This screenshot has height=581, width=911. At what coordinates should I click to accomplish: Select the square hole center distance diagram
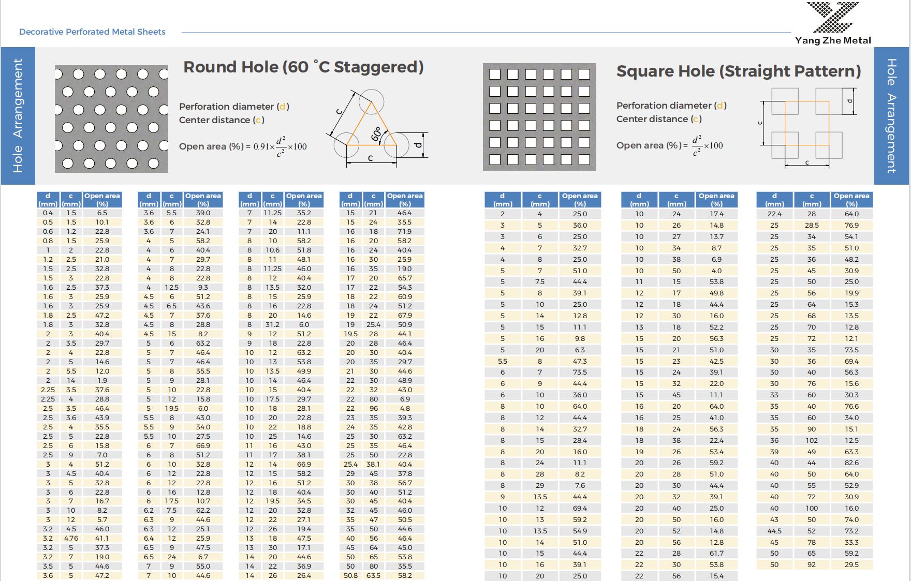point(807,128)
